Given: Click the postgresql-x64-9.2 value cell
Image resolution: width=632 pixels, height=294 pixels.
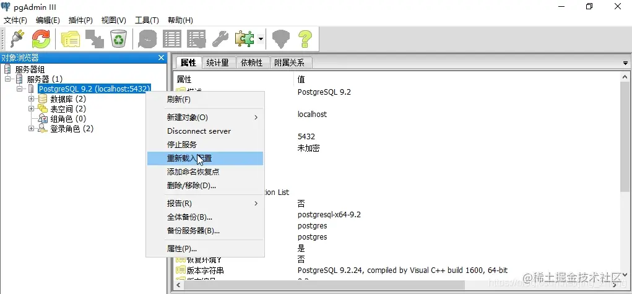Looking at the screenshot, I should (329, 215).
